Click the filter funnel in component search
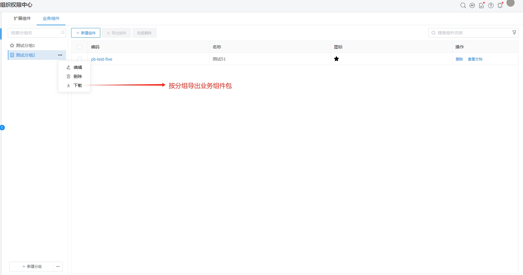The width and height of the screenshot is (523, 275). 514,32
